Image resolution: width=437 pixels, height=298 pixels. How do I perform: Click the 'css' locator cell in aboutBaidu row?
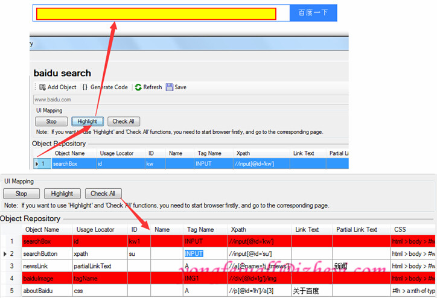click(x=100, y=291)
